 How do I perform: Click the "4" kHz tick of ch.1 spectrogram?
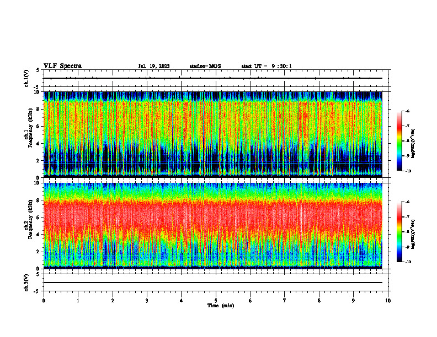coord(39,144)
